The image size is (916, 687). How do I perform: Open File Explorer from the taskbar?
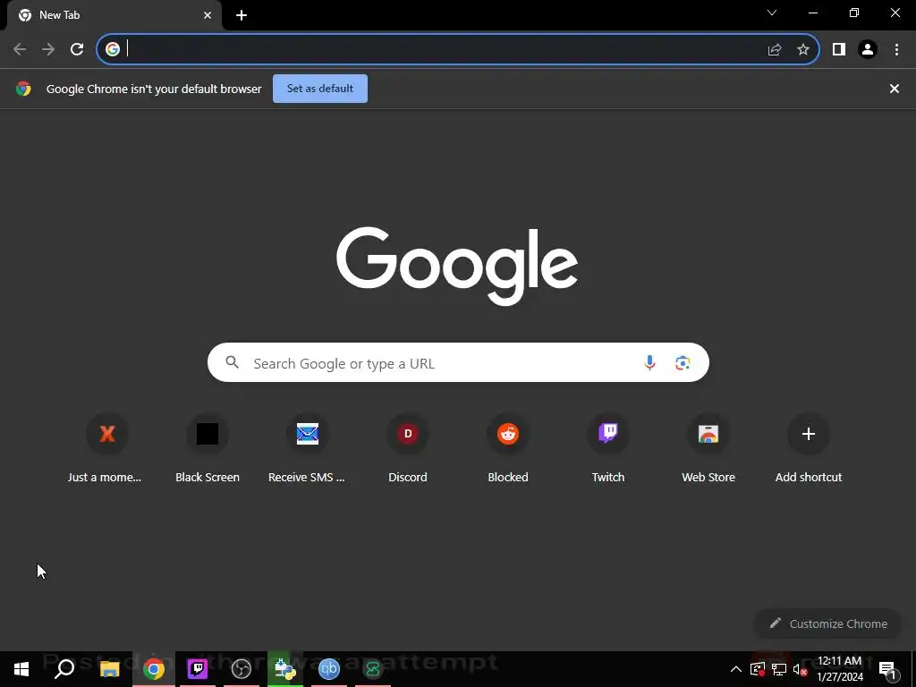[x=109, y=669]
